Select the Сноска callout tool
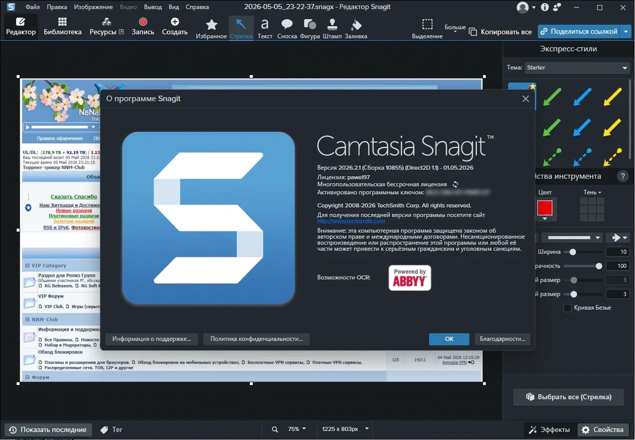Image resolution: width=635 pixels, height=440 pixels. 287,28
